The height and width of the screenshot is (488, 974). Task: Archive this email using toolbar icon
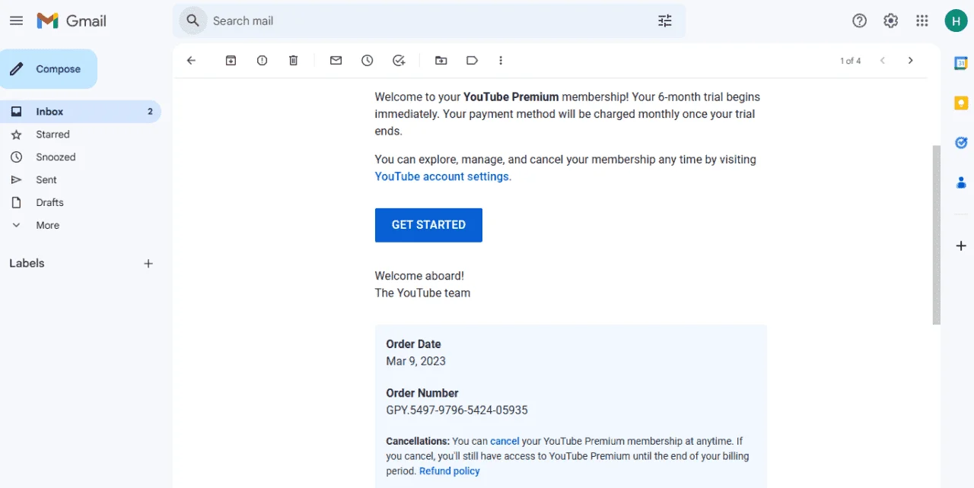(231, 61)
